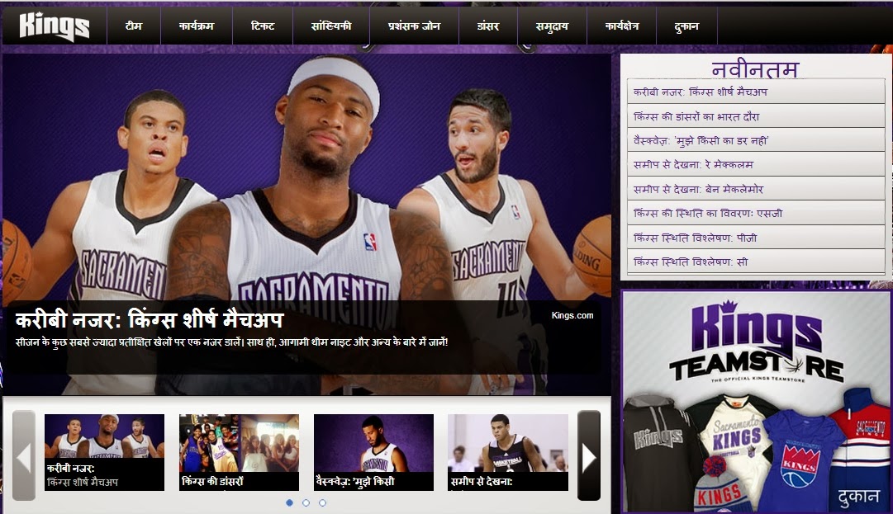Open latest item किंग्स की डांसरों का भारत दौरा
893x514 pixels.
click(x=756, y=116)
